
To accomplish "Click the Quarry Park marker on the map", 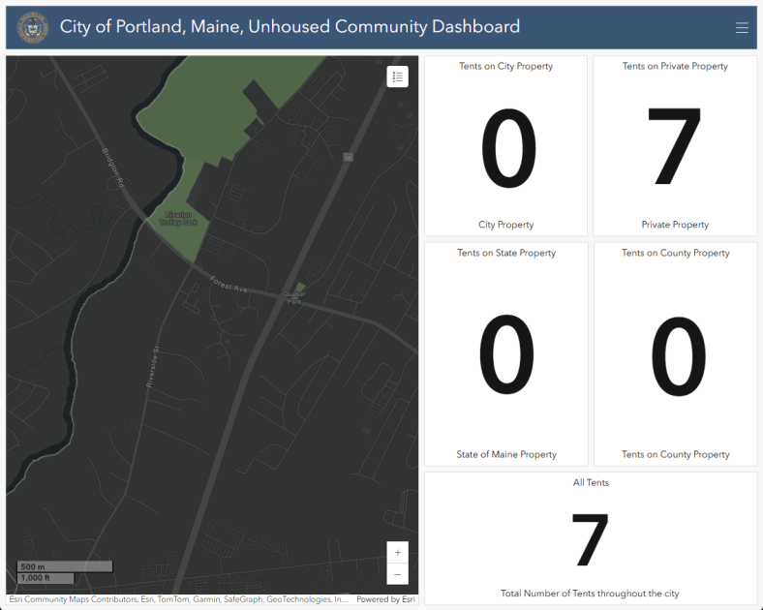I will (294, 294).
